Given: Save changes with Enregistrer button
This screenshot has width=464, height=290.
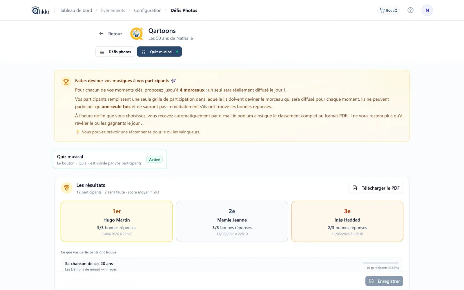Looking at the screenshot, I should pyautogui.click(x=384, y=281).
